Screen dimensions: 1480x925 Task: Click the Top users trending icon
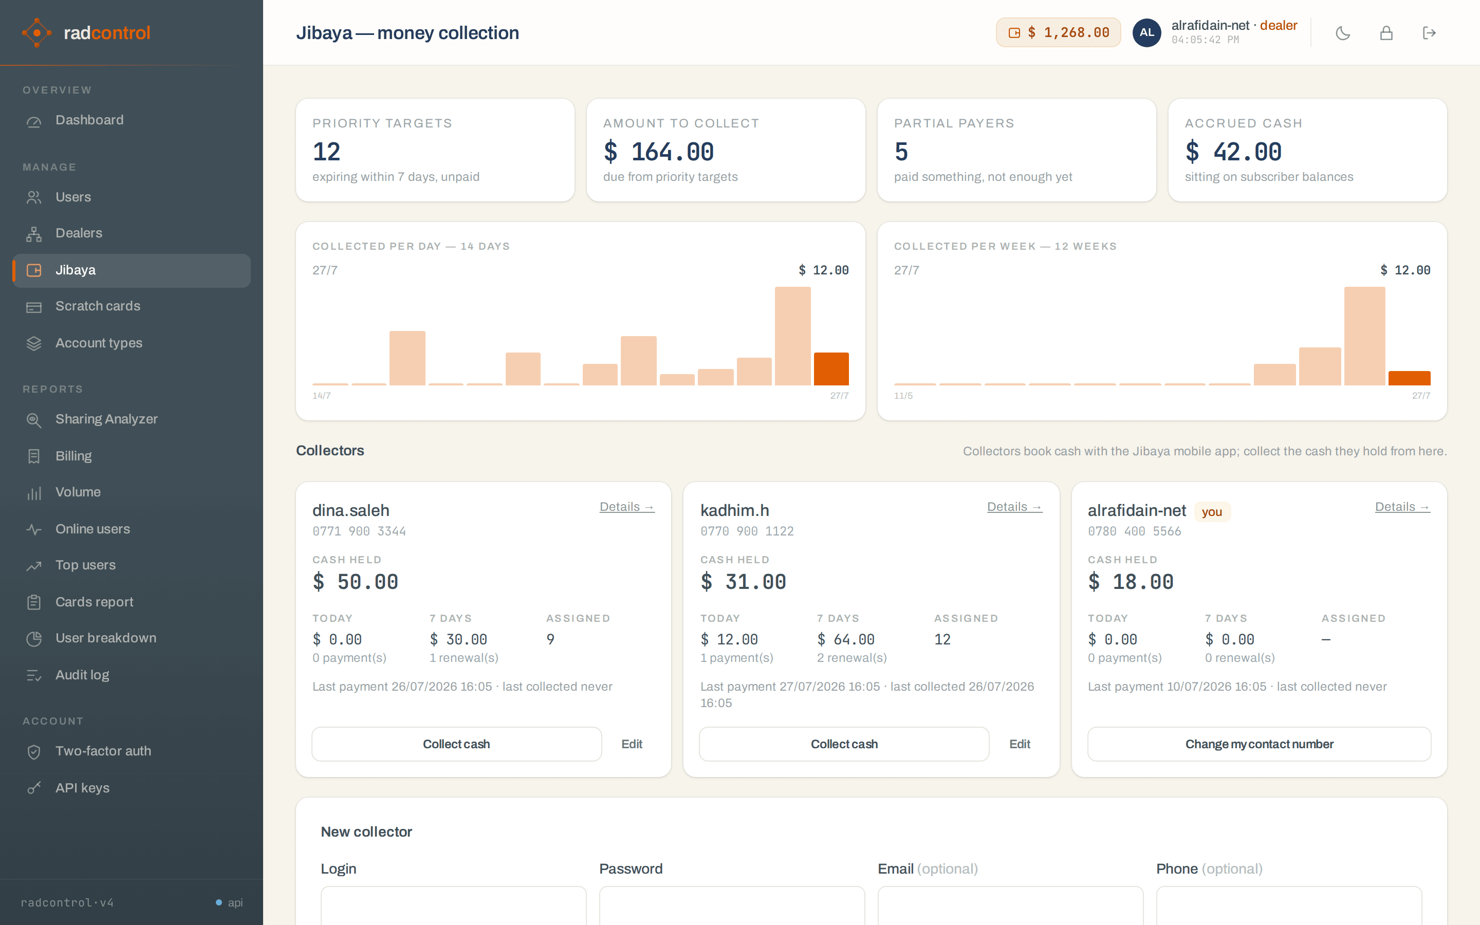point(34,565)
